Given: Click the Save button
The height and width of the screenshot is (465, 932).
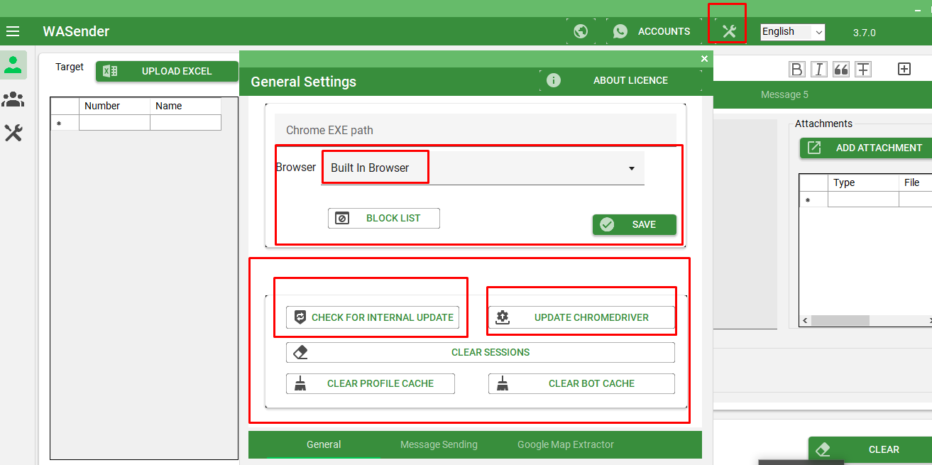Looking at the screenshot, I should (634, 224).
